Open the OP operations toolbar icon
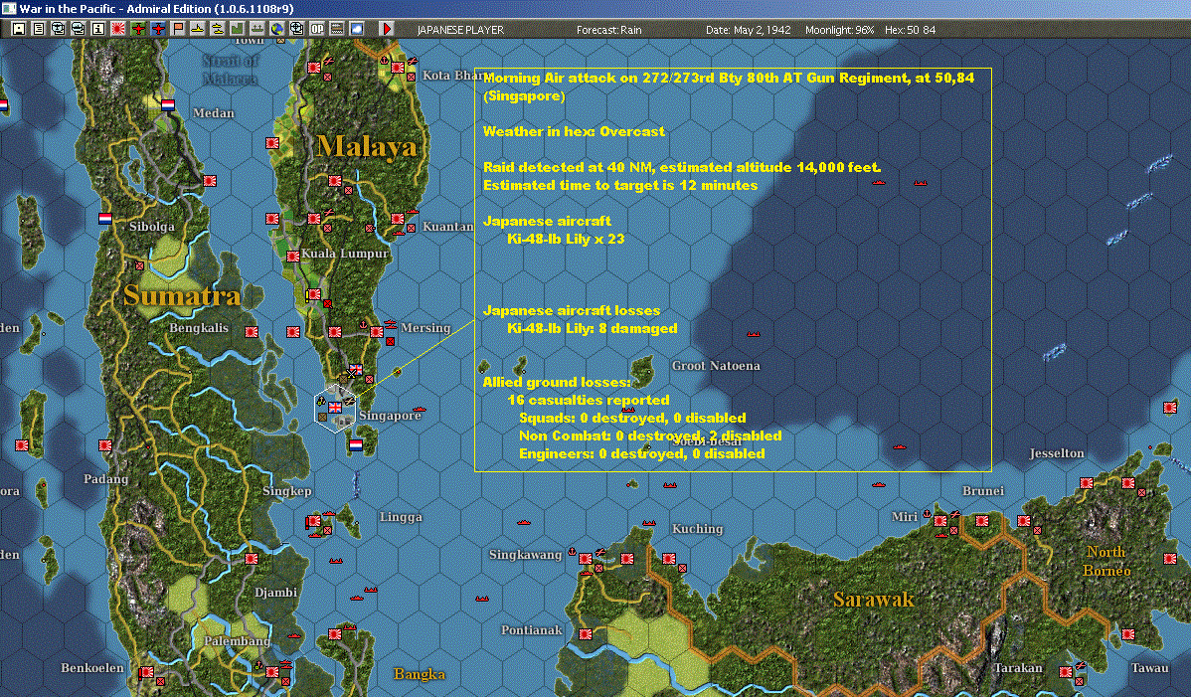This screenshot has height=697, width=1191. coord(317,29)
